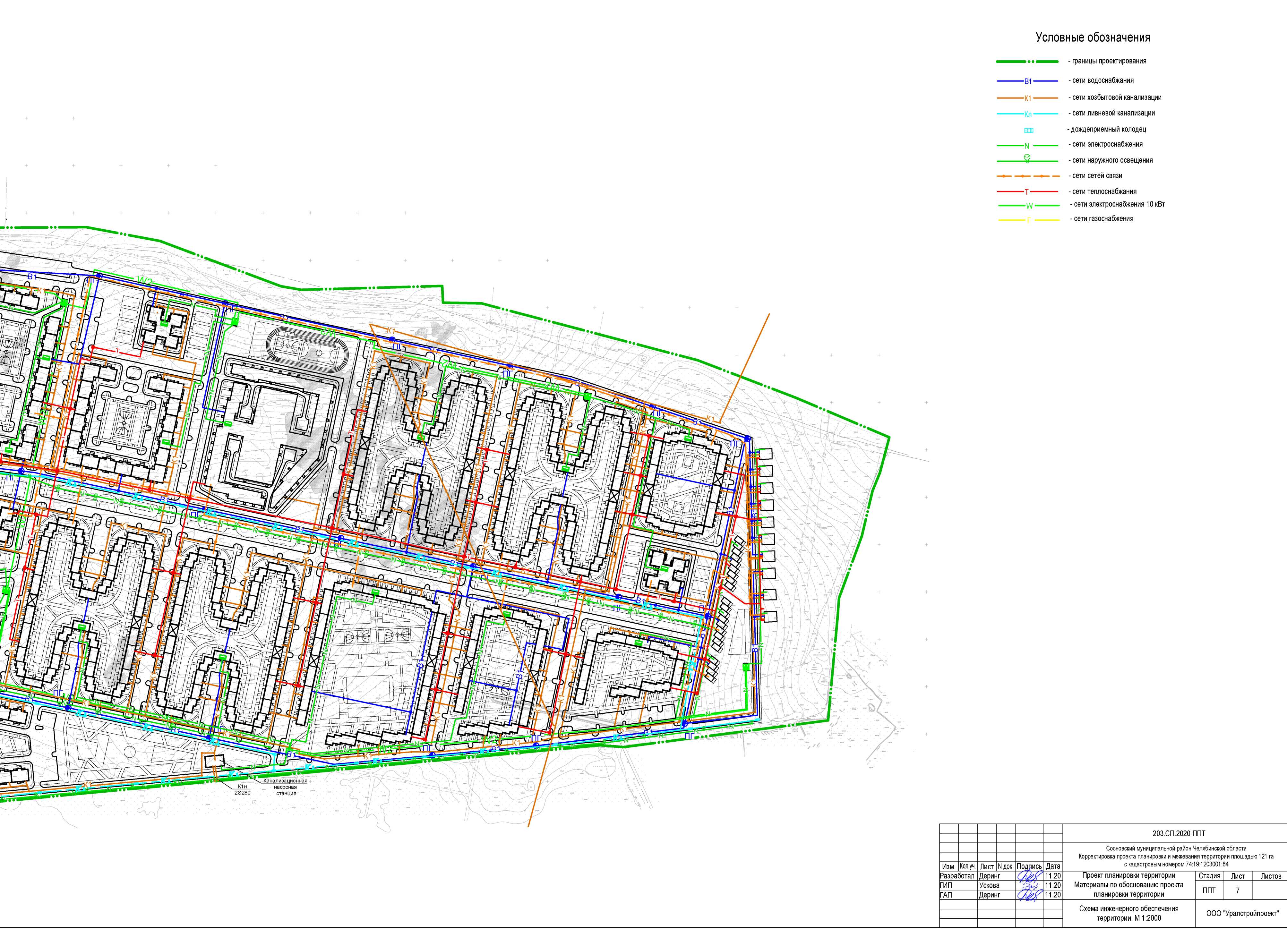Click the stage value 'ППТ' cell
The width and height of the screenshot is (1287, 937).
click(x=1209, y=890)
